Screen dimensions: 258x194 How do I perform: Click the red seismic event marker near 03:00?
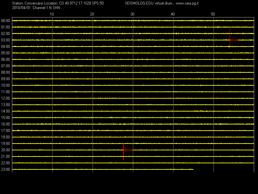click(x=233, y=39)
